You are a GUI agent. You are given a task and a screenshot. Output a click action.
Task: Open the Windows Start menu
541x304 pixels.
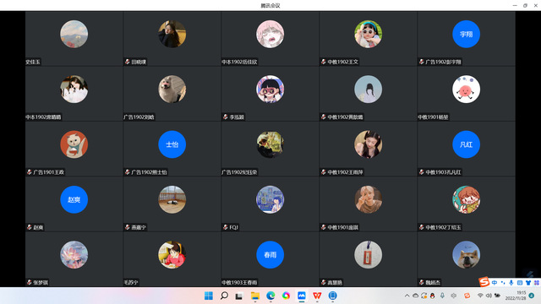coord(209,296)
